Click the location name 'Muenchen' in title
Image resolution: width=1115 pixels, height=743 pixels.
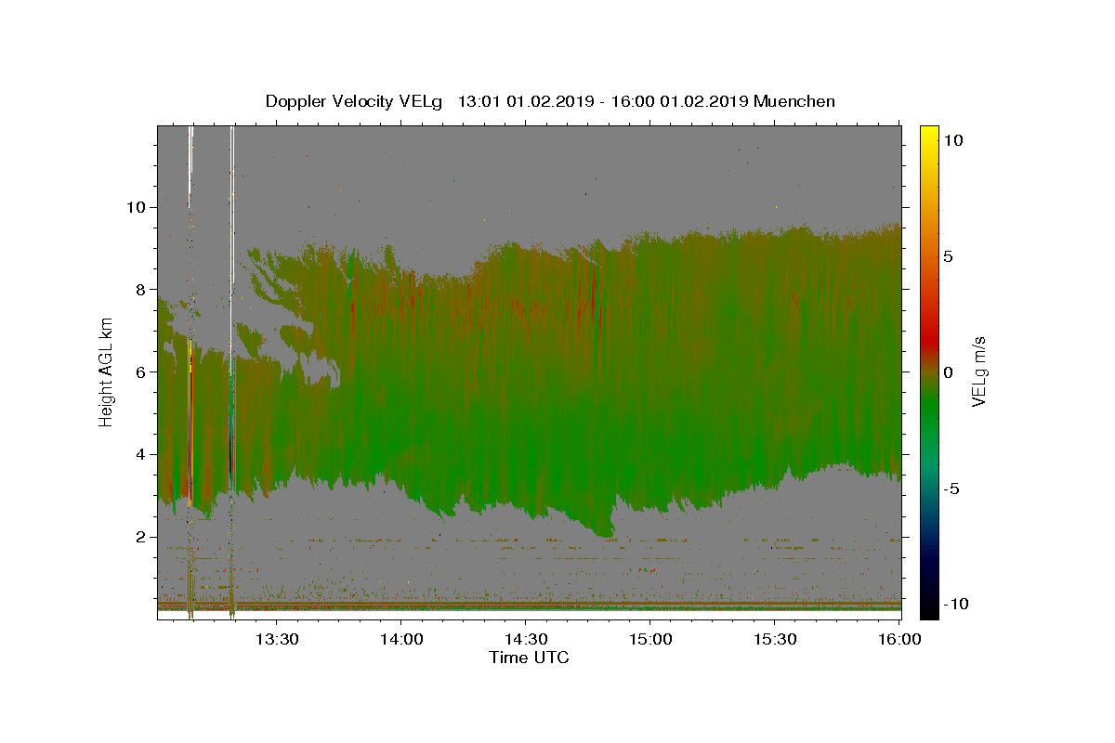point(794,101)
